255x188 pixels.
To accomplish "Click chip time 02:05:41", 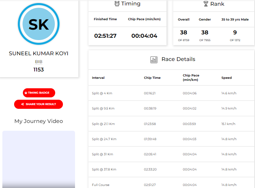I will click(x=150, y=154).
